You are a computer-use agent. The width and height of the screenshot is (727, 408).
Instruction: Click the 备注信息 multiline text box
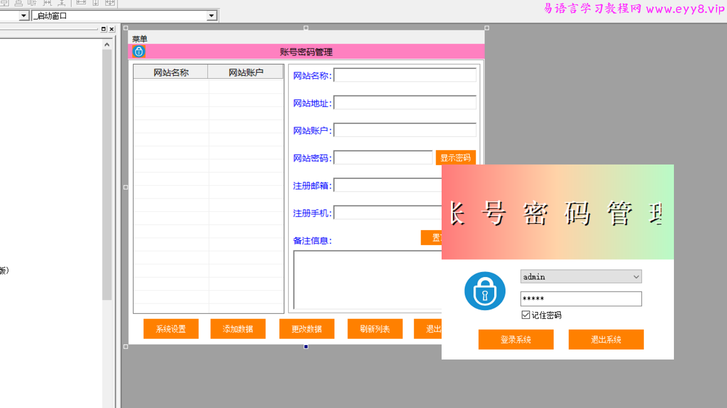point(368,280)
